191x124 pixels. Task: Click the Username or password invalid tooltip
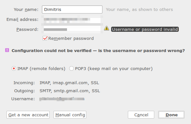(x=145, y=29)
